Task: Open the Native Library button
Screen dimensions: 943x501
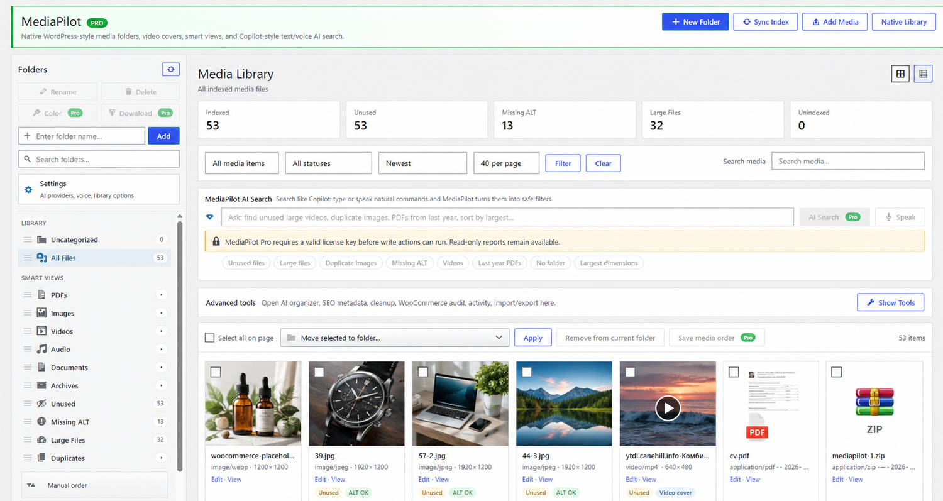Action: coord(903,21)
